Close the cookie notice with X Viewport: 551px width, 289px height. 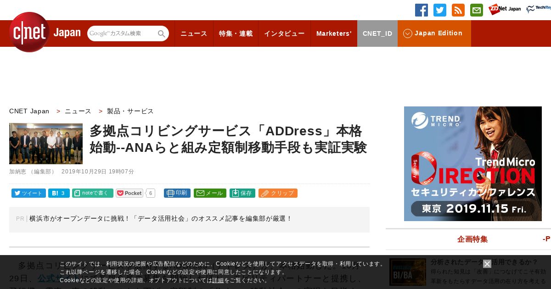[x=487, y=264]
